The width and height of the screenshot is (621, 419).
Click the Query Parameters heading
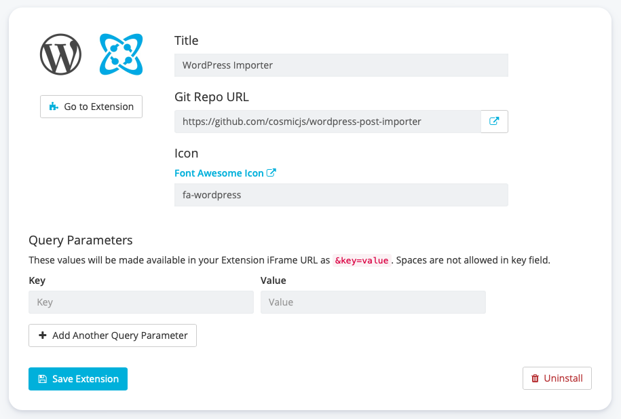pos(80,240)
